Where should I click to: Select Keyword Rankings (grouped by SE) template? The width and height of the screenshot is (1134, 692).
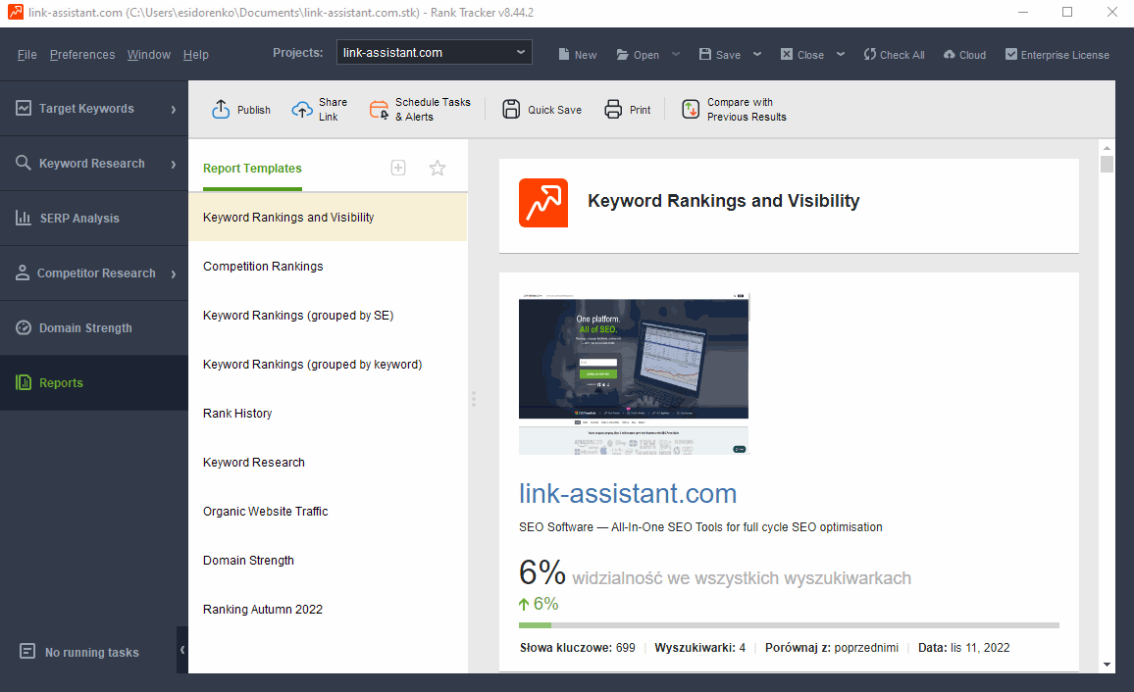tap(328, 315)
